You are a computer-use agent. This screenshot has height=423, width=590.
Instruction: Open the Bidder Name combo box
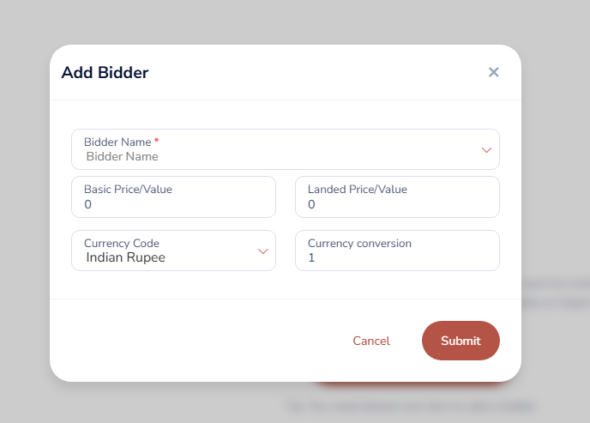point(274,156)
